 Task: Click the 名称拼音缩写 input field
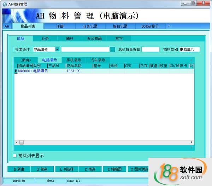[x=150, y=50]
